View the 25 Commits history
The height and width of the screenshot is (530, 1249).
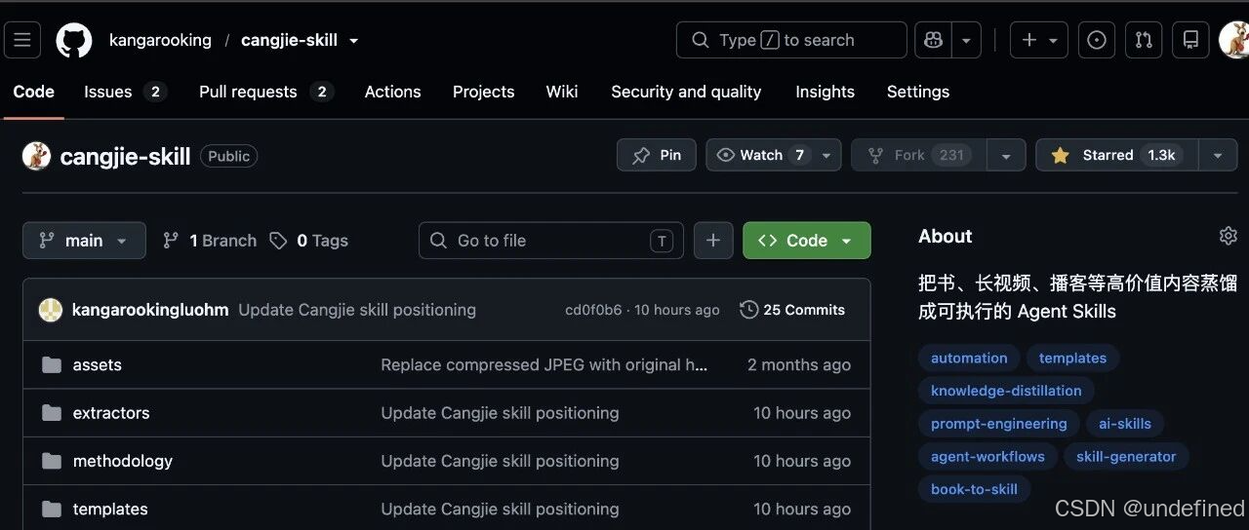(792, 310)
